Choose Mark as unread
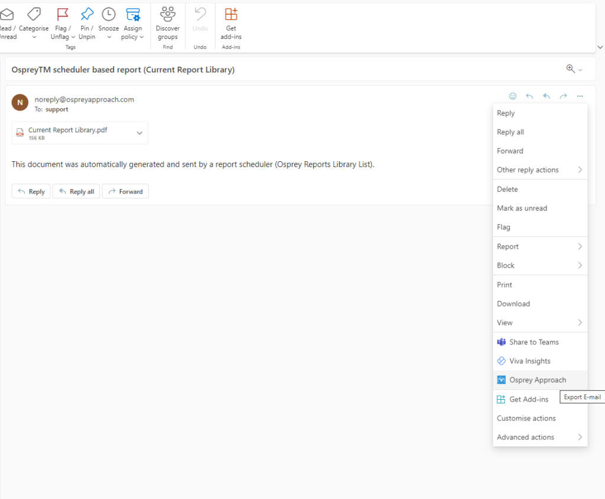 tap(540, 208)
